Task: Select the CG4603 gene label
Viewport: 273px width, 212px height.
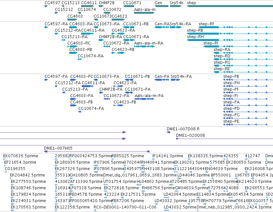Action: point(75,16)
